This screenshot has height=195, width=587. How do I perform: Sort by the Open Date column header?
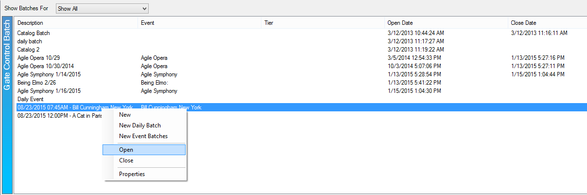coord(400,23)
